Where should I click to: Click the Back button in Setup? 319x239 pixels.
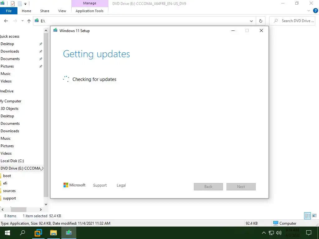pos(208,187)
